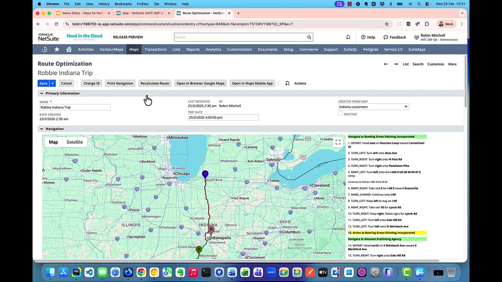This screenshot has width=502, height=282.
Task: Click the red marker near Indianapolis
Action: pyautogui.click(x=211, y=230)
